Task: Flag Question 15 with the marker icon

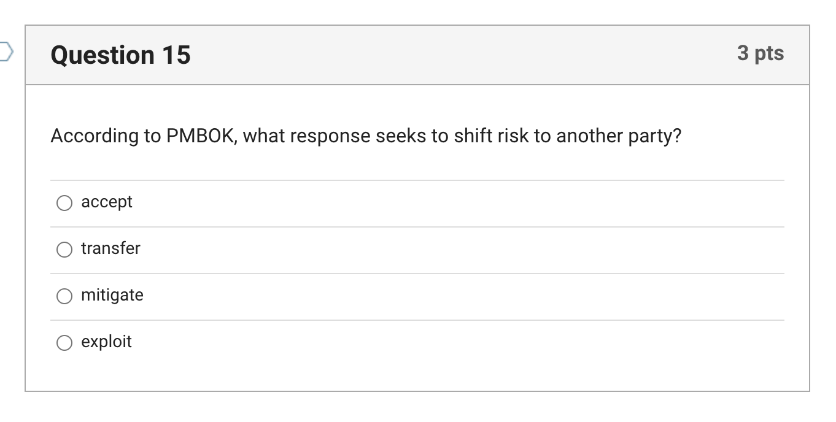Action: pos(5,53)
